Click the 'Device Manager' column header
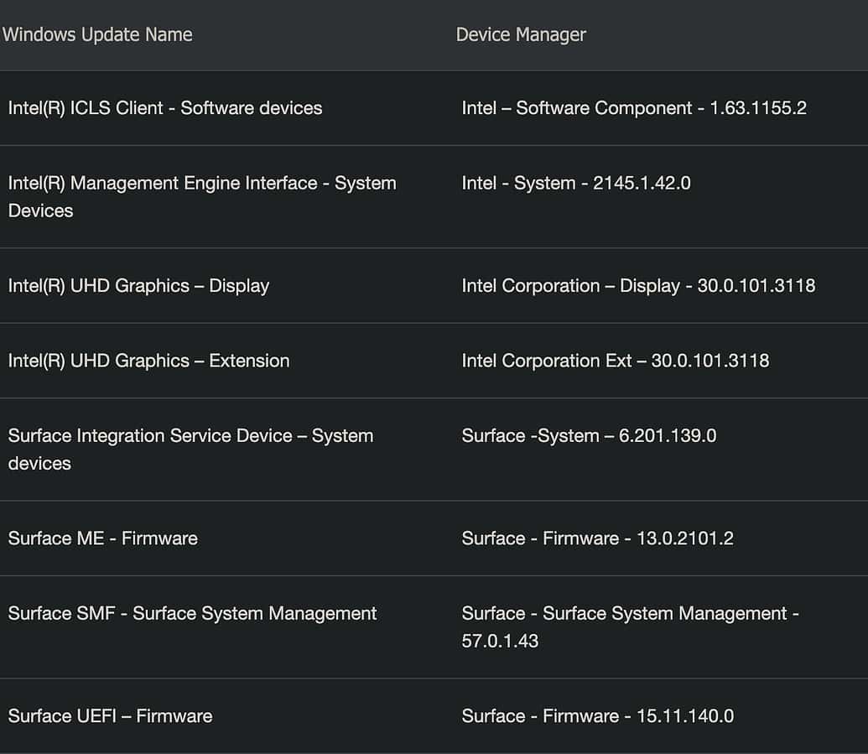Viewport: 868px width, 754px height. click(521, 34)
